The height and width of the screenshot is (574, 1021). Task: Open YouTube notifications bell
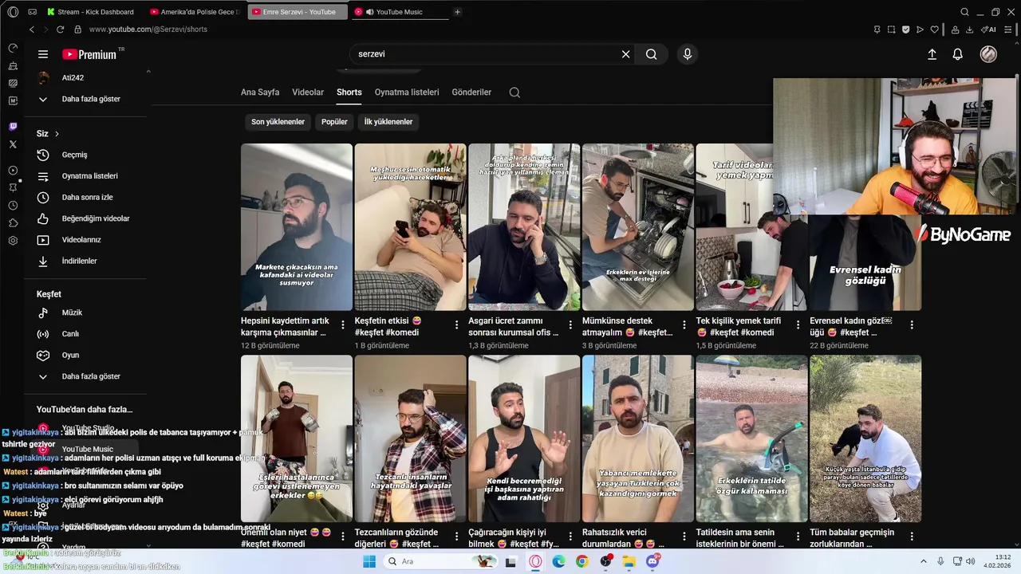958,54
